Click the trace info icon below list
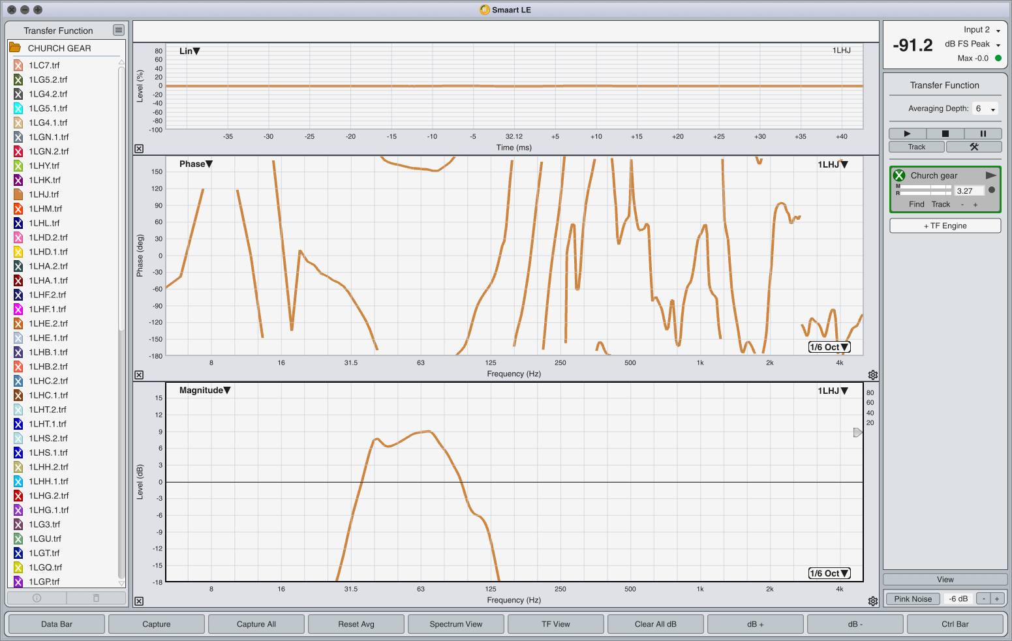The image size is (1012, 641). click(x=37, y=598)
